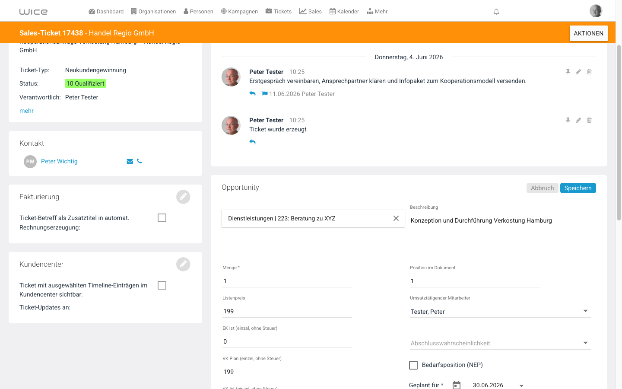Delete the 'Ticket wurde erzeugt' entry
The width and height of the screenshot is (622, 389).
click(x=589, y=120)
